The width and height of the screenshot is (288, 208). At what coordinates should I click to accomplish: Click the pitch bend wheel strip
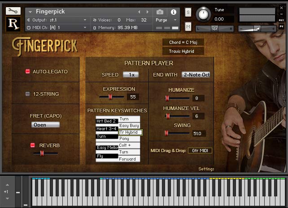(x=18, y=191)
